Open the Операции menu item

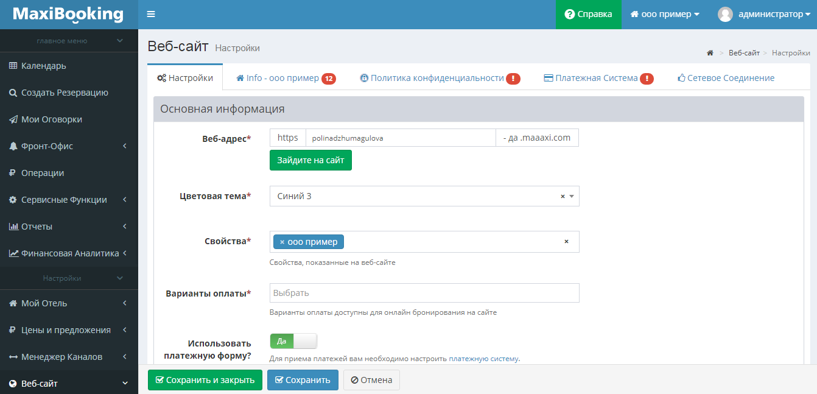pos(69,173)
